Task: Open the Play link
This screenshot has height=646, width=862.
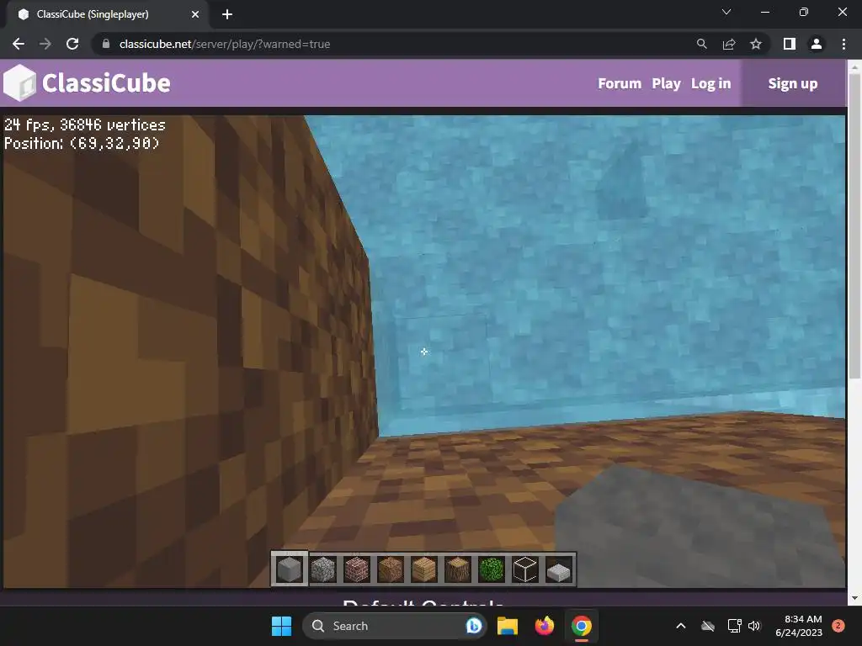Action: click(667, 83)
